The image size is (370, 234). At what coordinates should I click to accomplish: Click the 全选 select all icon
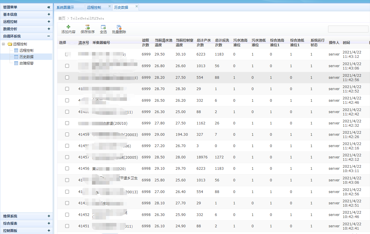click(103, 27)
